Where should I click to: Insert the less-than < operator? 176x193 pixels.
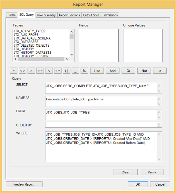click(49, 71)
